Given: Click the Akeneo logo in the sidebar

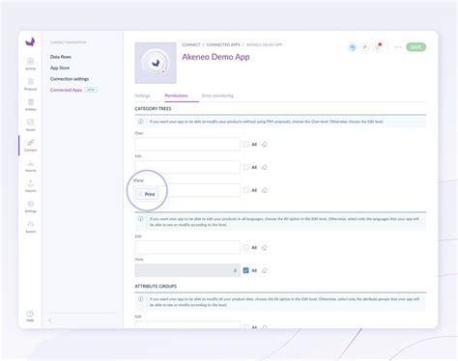Looking at the screenshot, I should pos(30,42).
